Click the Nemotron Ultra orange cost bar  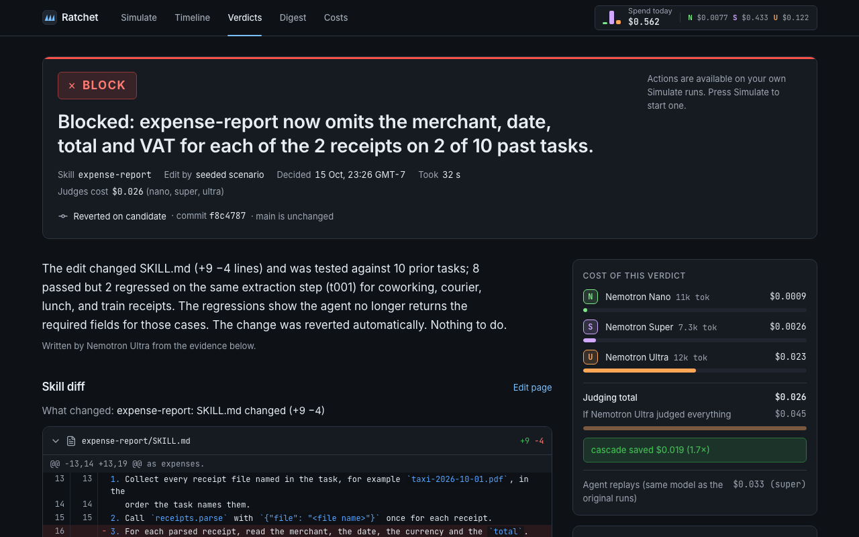(640, 371)
